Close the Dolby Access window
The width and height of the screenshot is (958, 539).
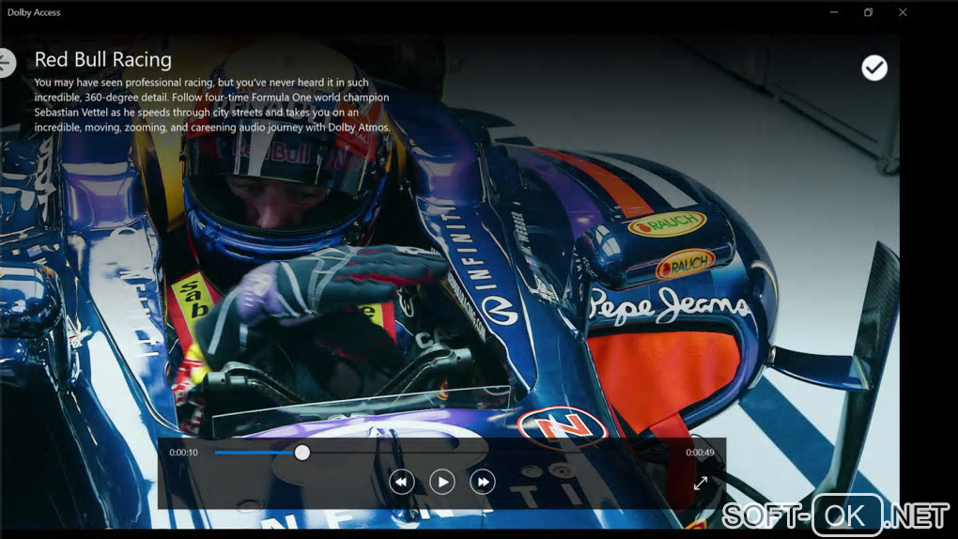click(903, 12)
